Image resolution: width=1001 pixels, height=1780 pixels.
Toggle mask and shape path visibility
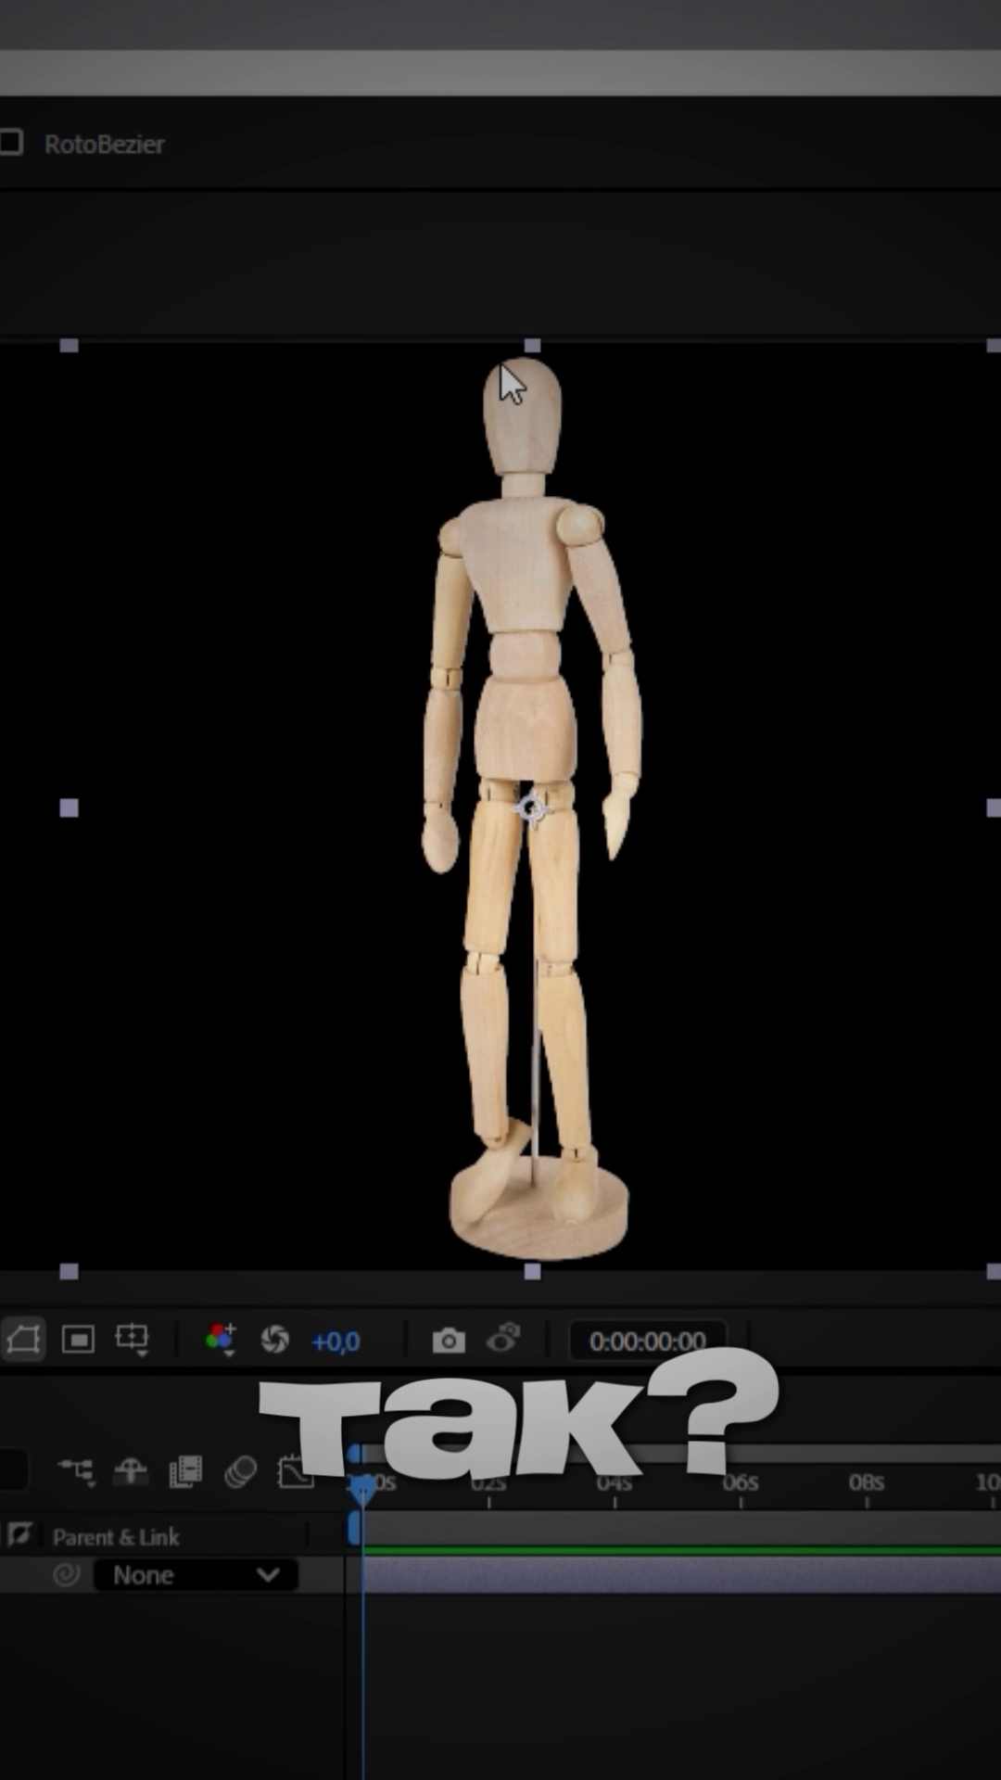point(23,1340)
